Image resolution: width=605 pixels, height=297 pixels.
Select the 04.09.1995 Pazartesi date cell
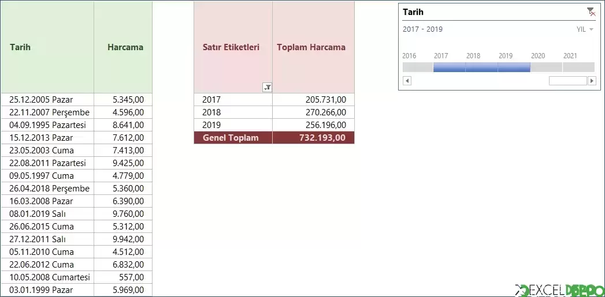[47, 125]
